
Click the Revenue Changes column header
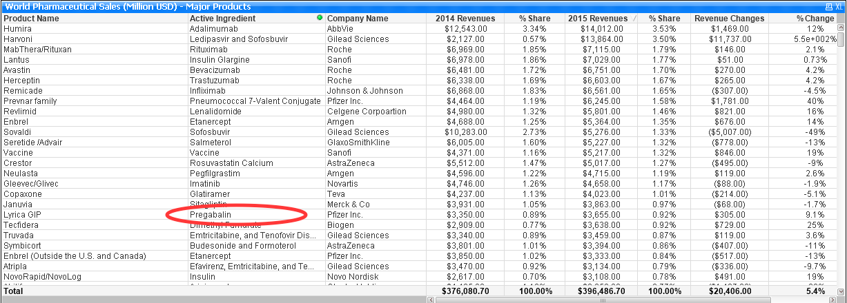click(730, 19)
